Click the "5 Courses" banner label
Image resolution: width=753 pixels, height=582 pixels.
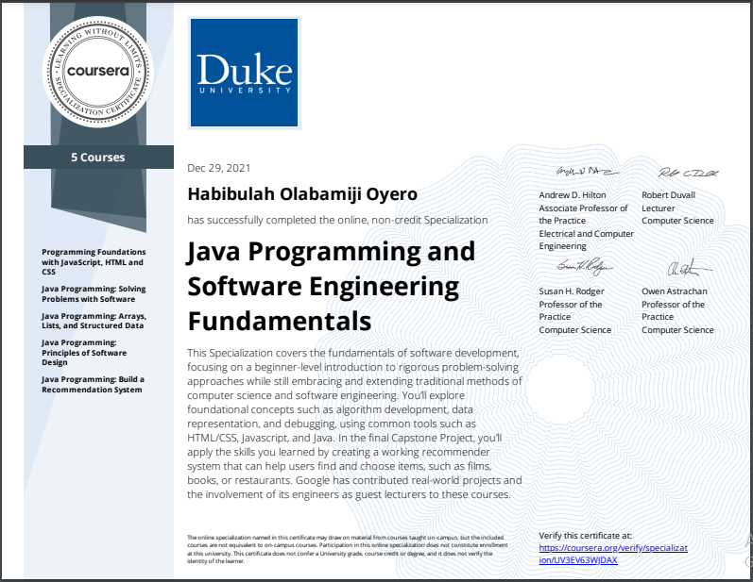click(x=98, y=158)
